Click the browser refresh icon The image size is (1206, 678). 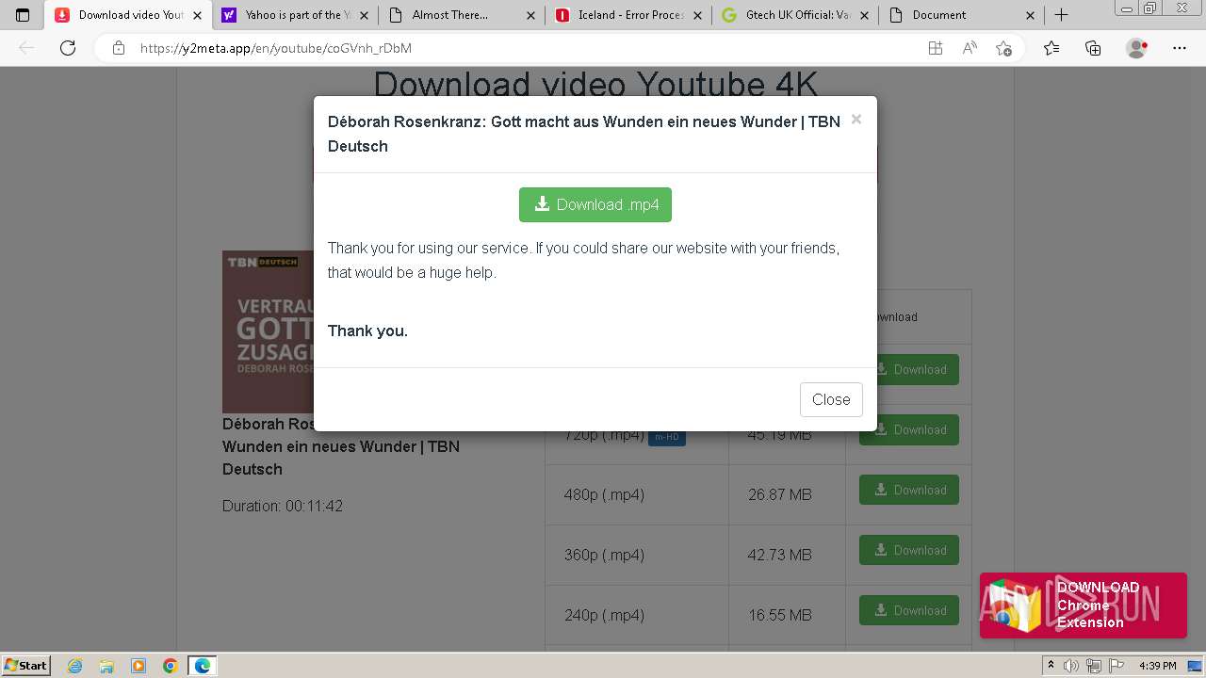(68, 48)
